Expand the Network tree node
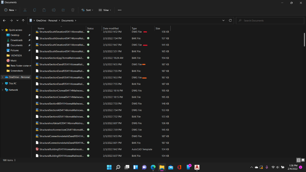The image size is (306, 172). click(3, 90)
